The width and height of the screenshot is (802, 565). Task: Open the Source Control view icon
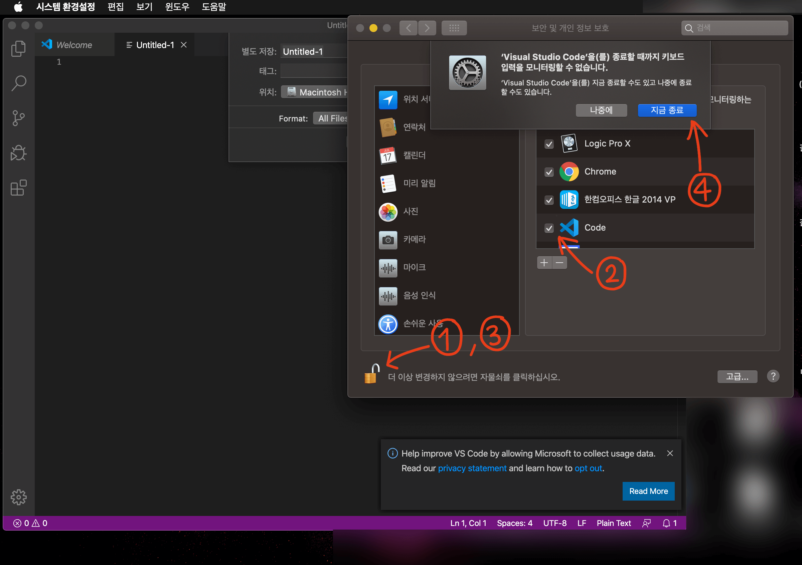point(18,118)
